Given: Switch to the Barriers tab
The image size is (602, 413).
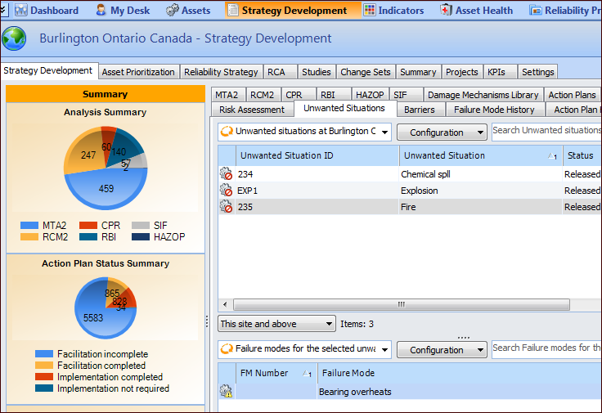Looking at the screenshot, I should (x=420, y=110).
